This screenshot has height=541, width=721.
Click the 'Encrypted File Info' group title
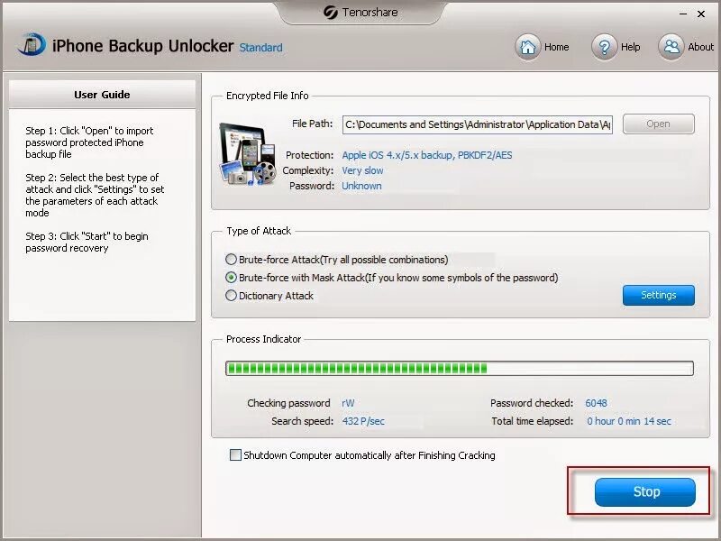[267, 96]
